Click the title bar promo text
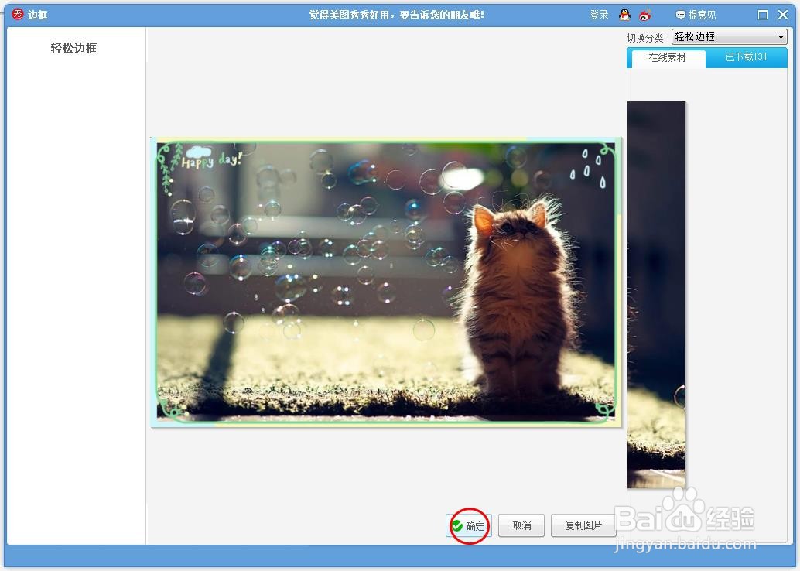 (x=396, y=15)
